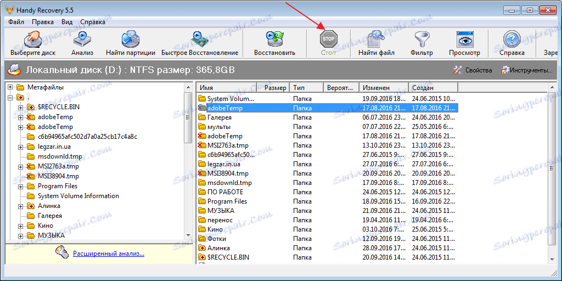Select System Volume Information in the tree

coord(78,196)
